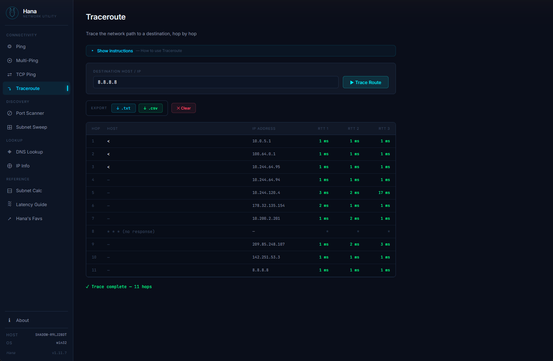Click the Traceroute sidebar icon

[x=9, y=88]
